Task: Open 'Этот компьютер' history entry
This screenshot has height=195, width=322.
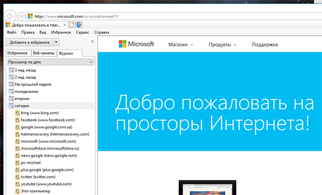Action: pyautogui.click(x=35, y=191)
